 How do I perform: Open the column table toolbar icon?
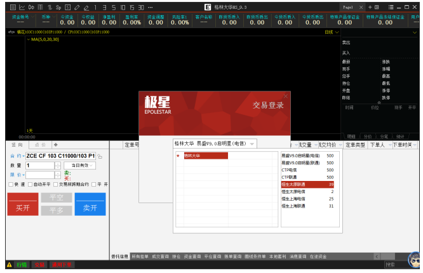point(40,7)
